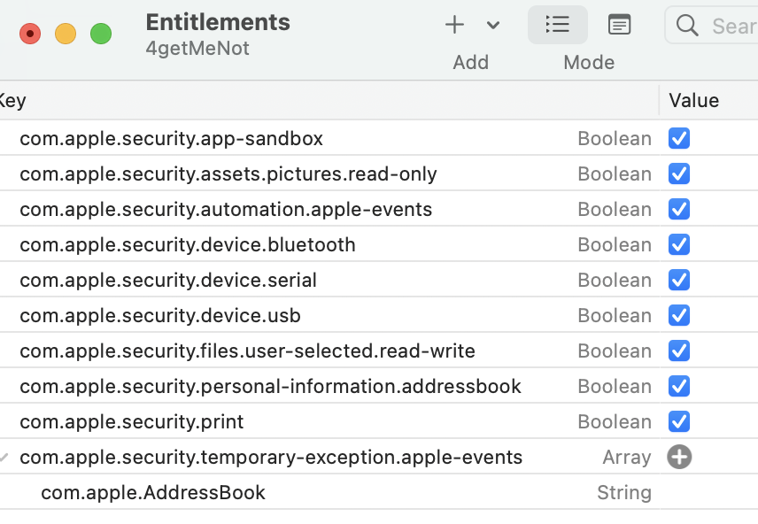Click the yellow minimize window button
Screen dimensions: 758x524
66,34
